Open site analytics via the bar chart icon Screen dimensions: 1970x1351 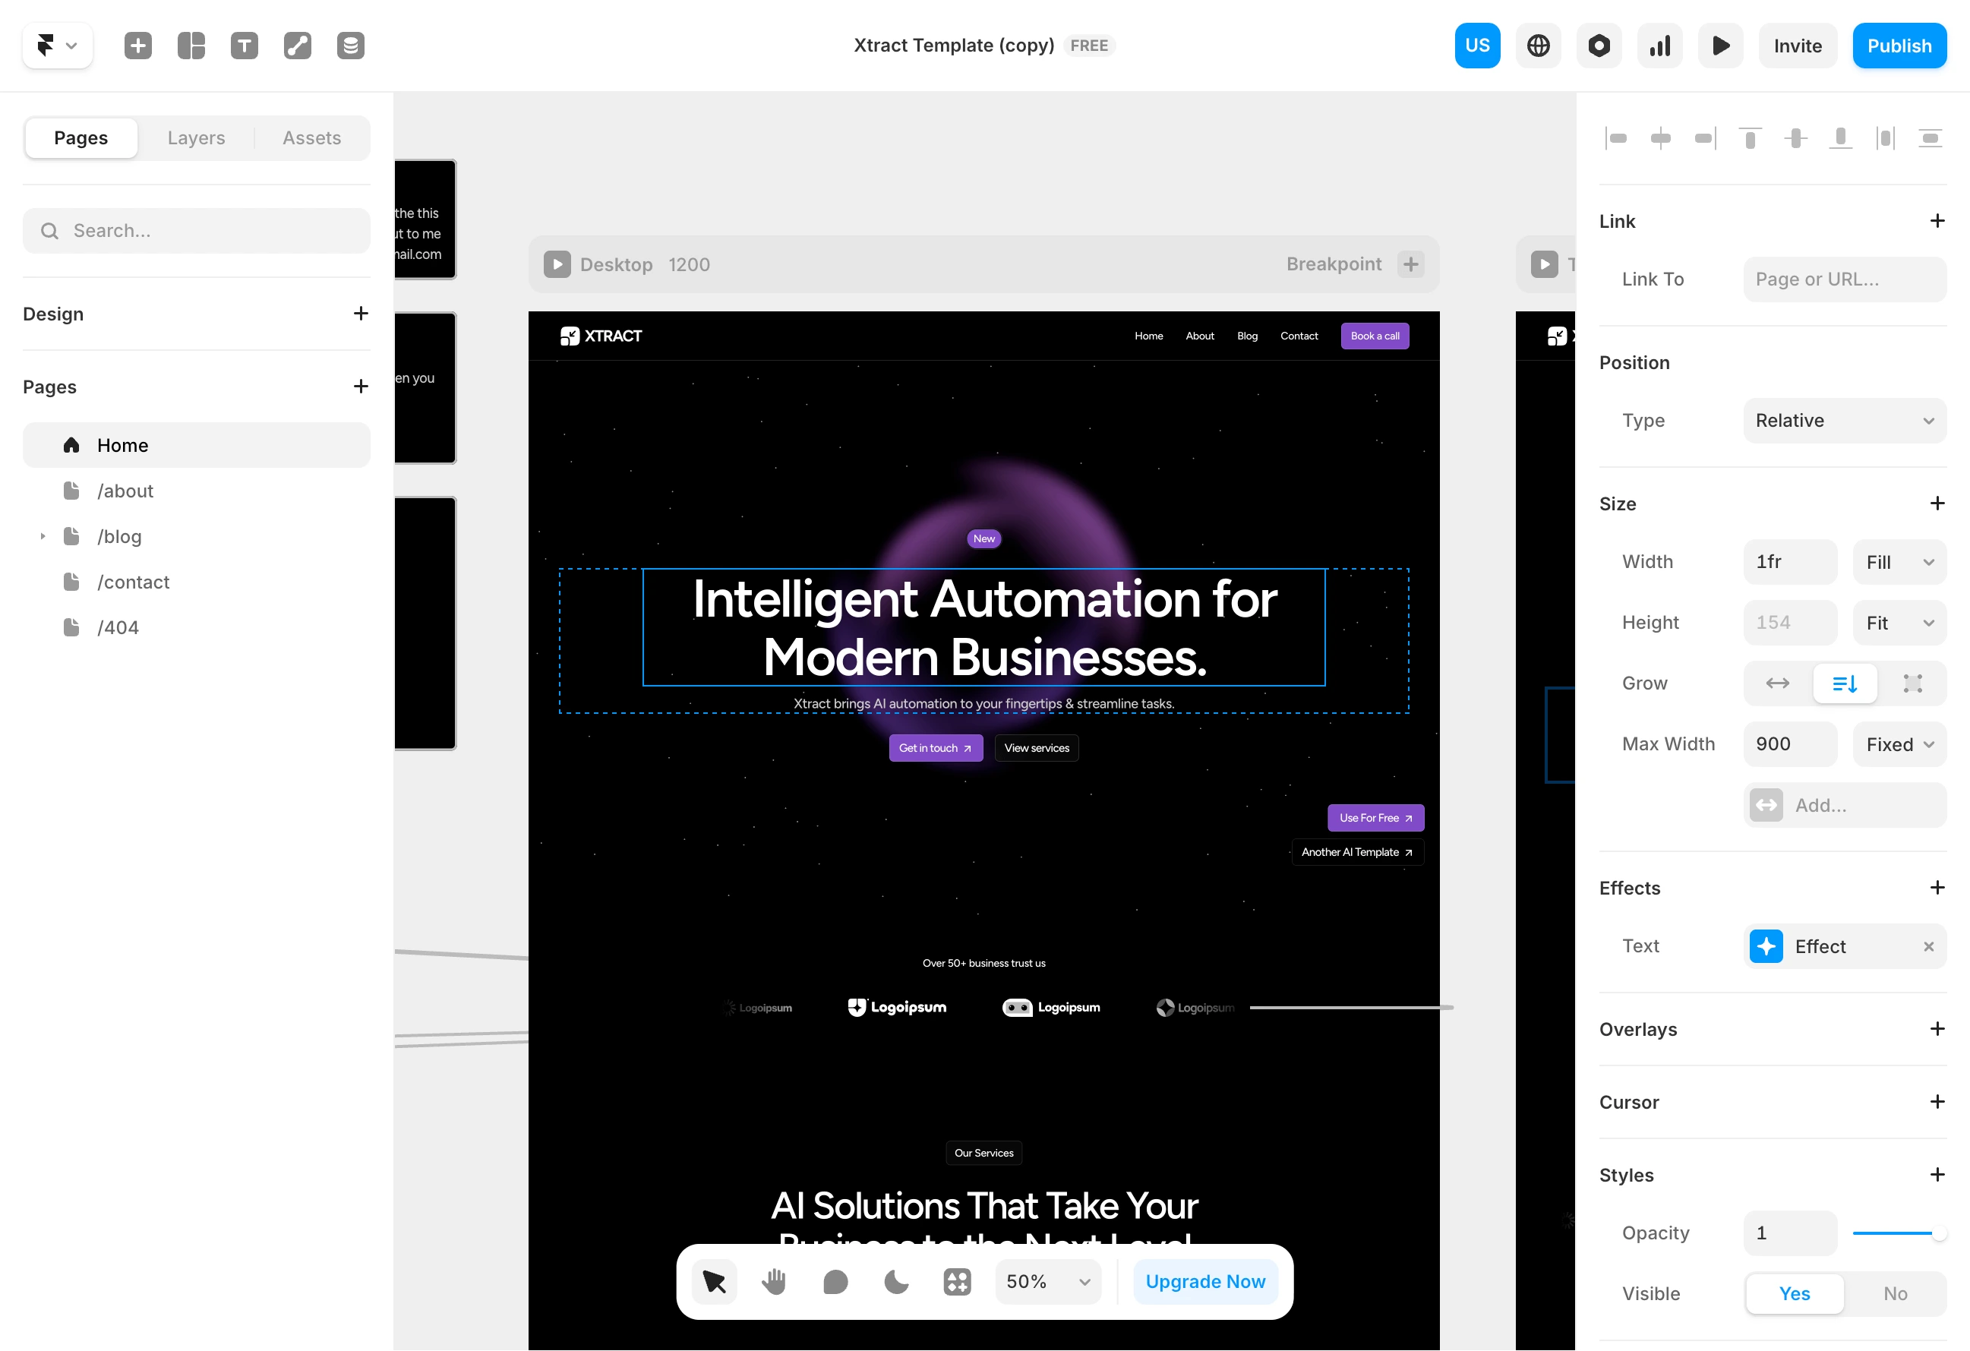point(1659,45)
